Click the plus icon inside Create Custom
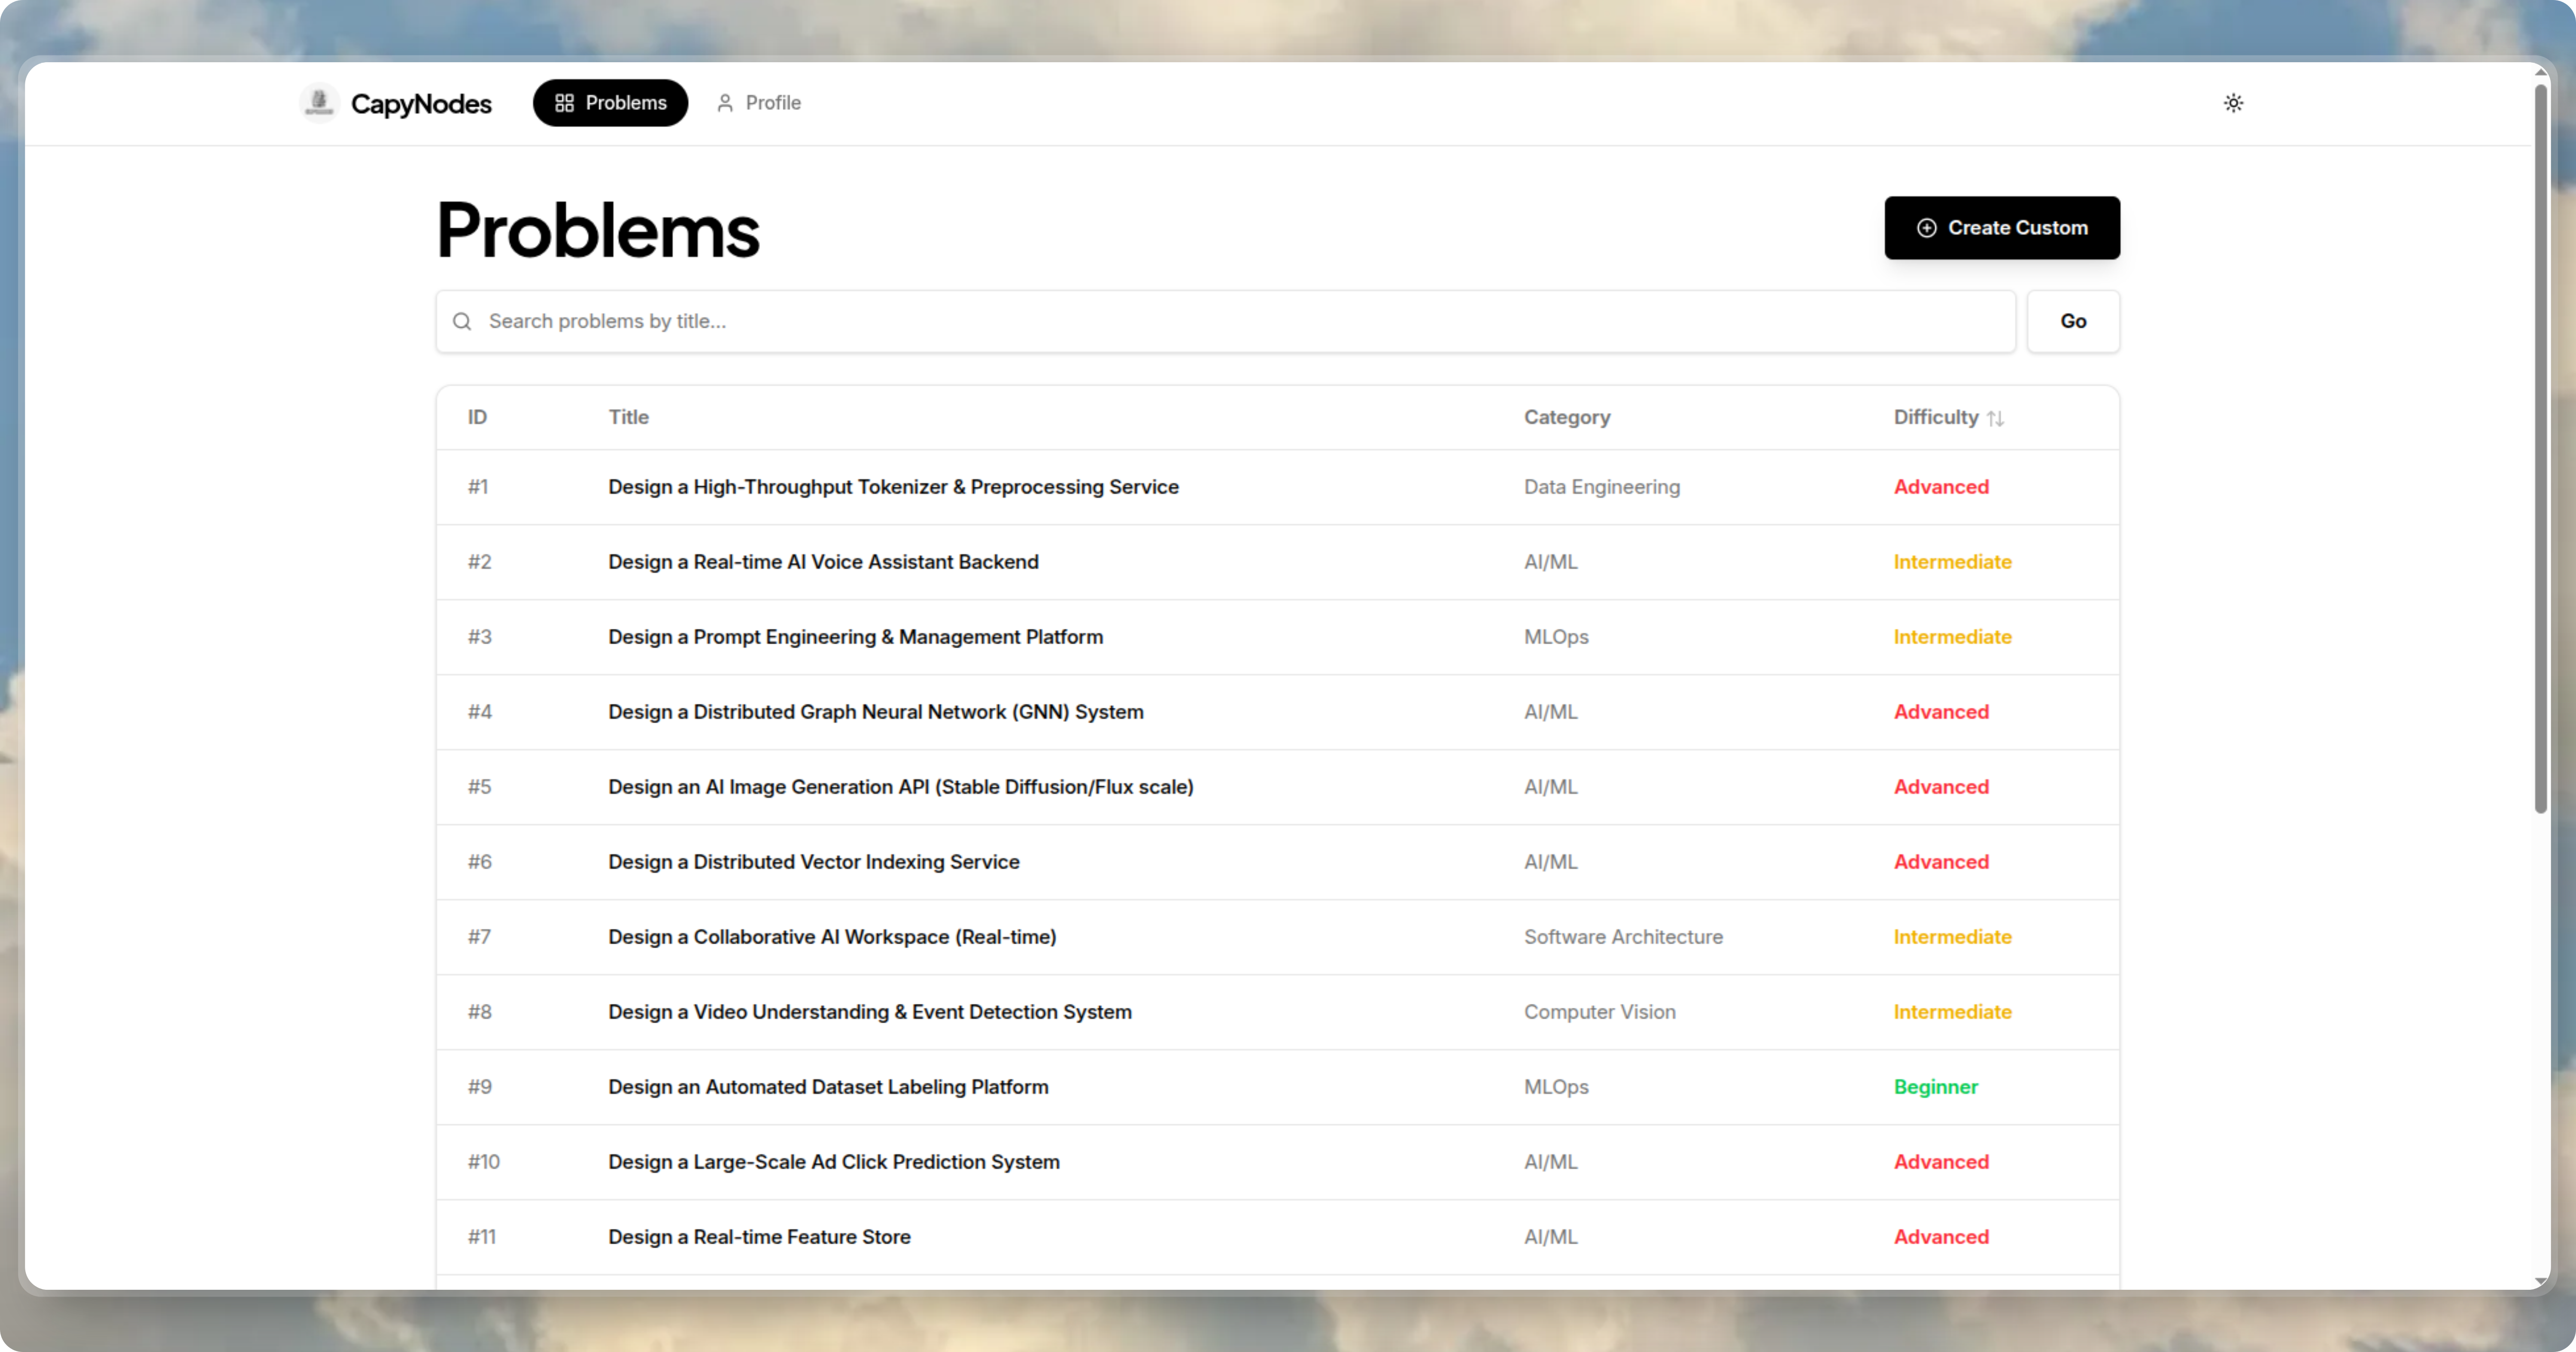 point(1927,227)
